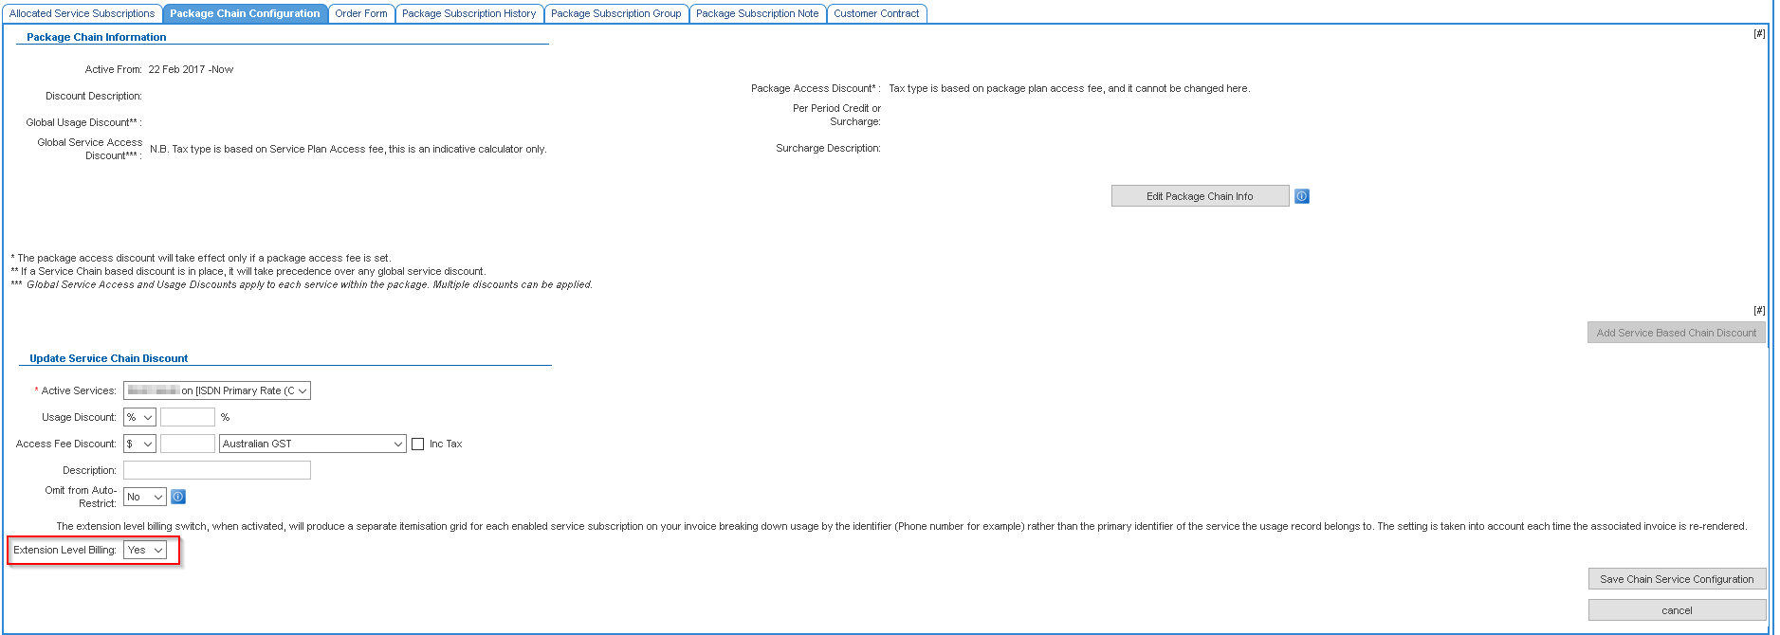Click the cancel button
This screenshot has width=1780, height=635.
point(1676,610)
